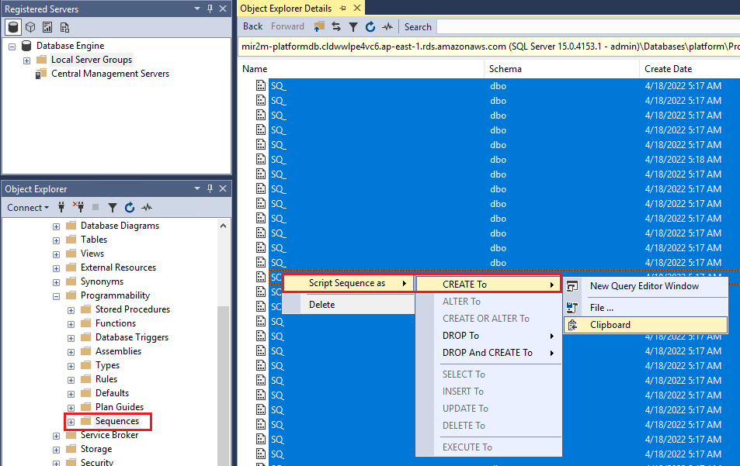Image resolution: width=740 pixels, height=466 pixels.
Task: Click Refresh icon in Object Explorer Details toolbar
Action: (370, 27)
